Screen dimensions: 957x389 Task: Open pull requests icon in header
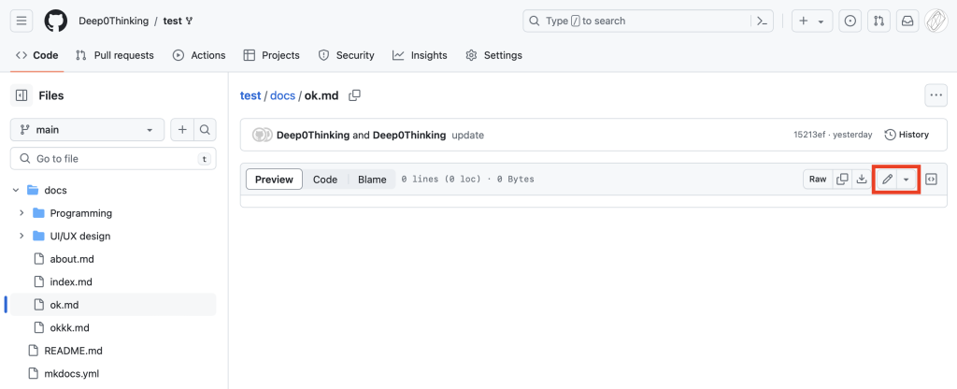[x=878, y=21]
